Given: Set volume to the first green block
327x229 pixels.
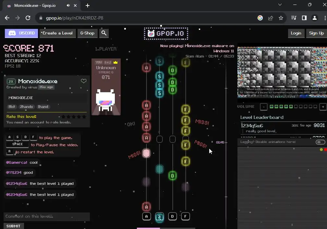Looking at the screenshot, I should click(271, 107).
